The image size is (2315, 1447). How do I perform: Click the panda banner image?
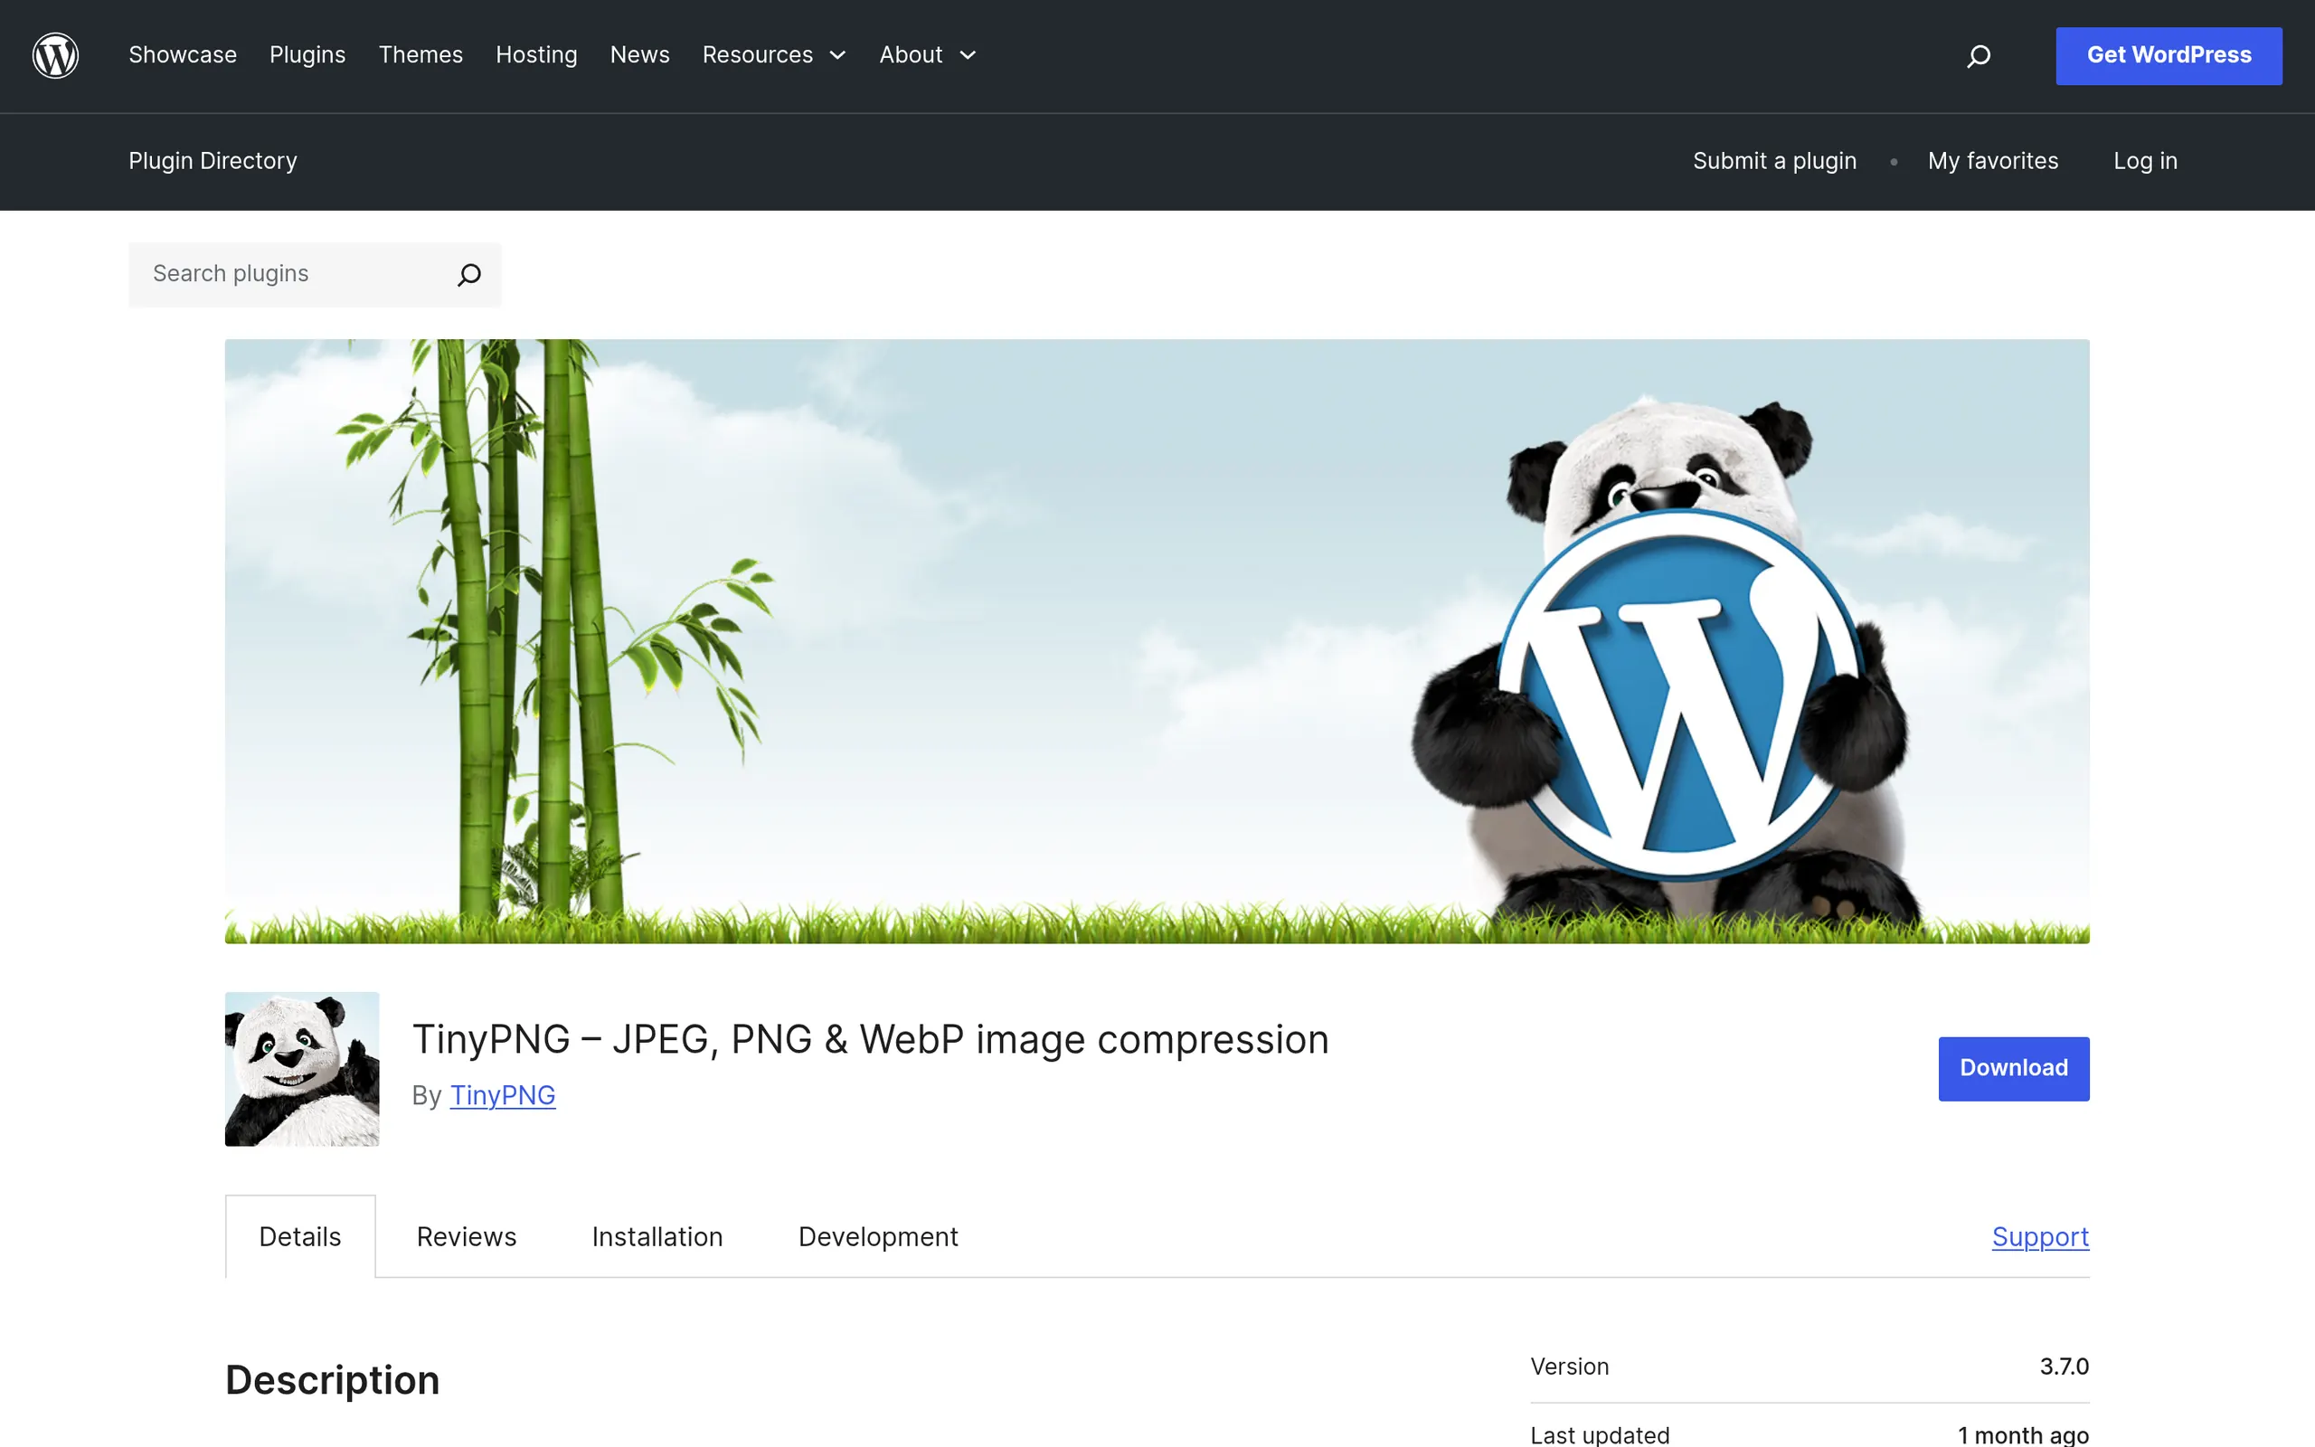click(x=1157, y=641)
